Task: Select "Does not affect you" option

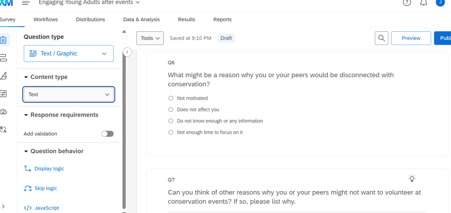Action: 171,110
